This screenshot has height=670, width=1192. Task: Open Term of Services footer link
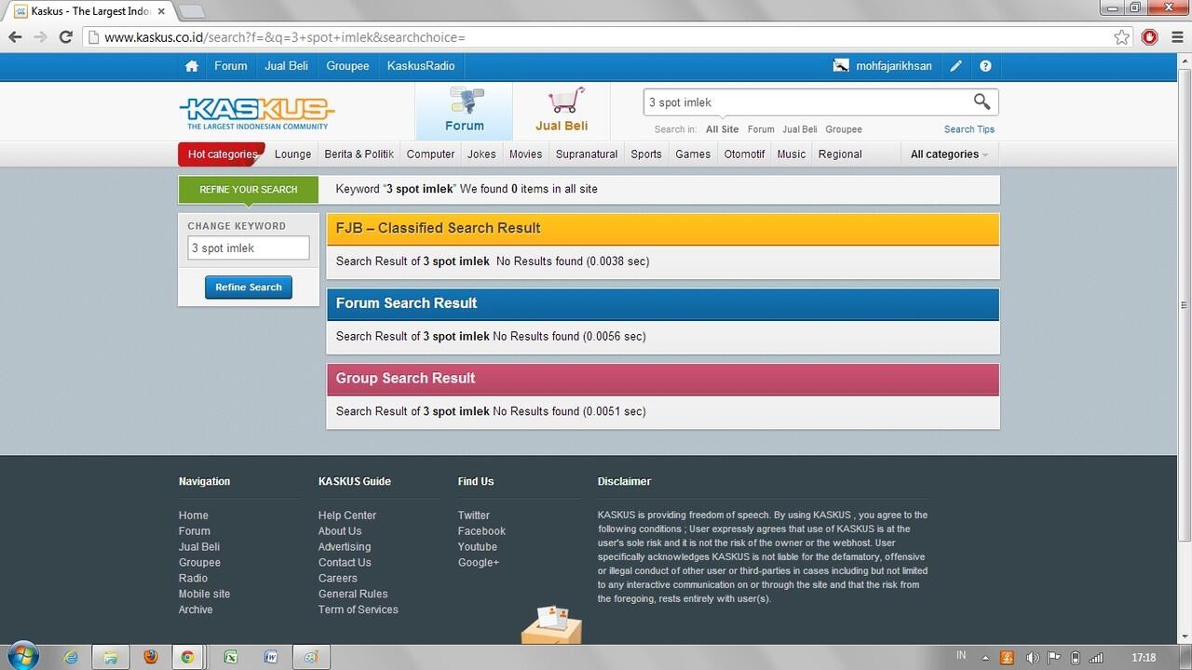click(358, 610)
